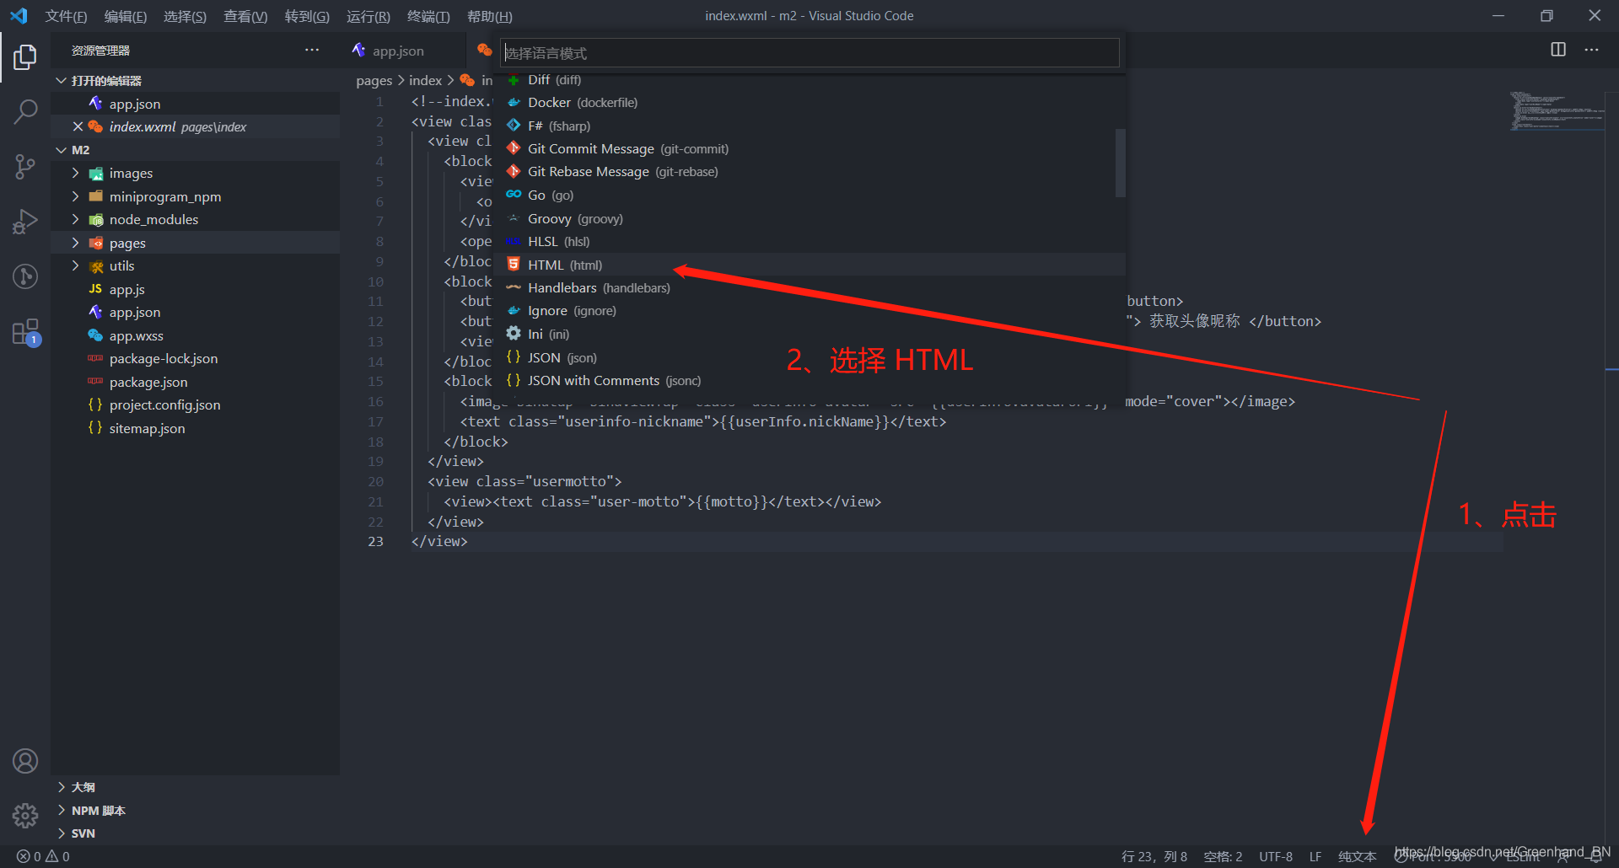Expand the images folder
The width and height of the screenshot is (1619, 868).
[75, 173]
